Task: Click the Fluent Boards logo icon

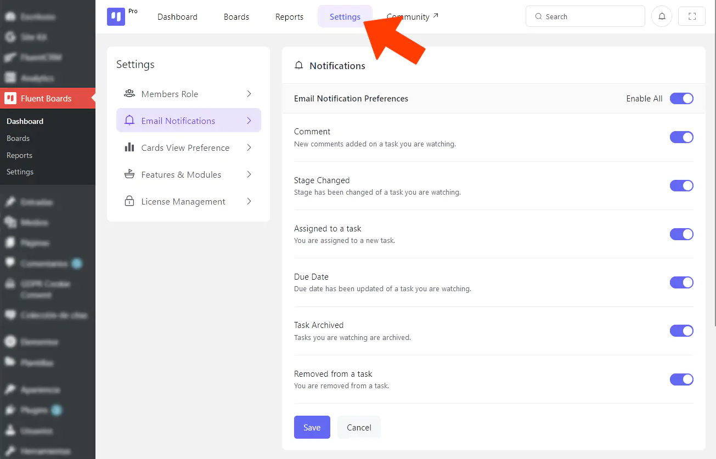Action: (x=116, y=16)
